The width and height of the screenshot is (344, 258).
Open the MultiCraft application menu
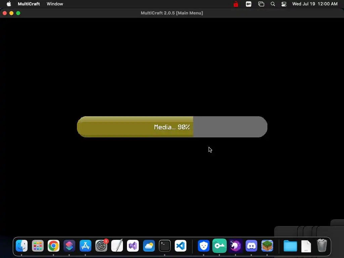tap(29, 4)
